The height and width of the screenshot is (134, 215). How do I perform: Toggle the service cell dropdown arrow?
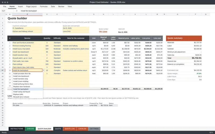tap(44, 70)
